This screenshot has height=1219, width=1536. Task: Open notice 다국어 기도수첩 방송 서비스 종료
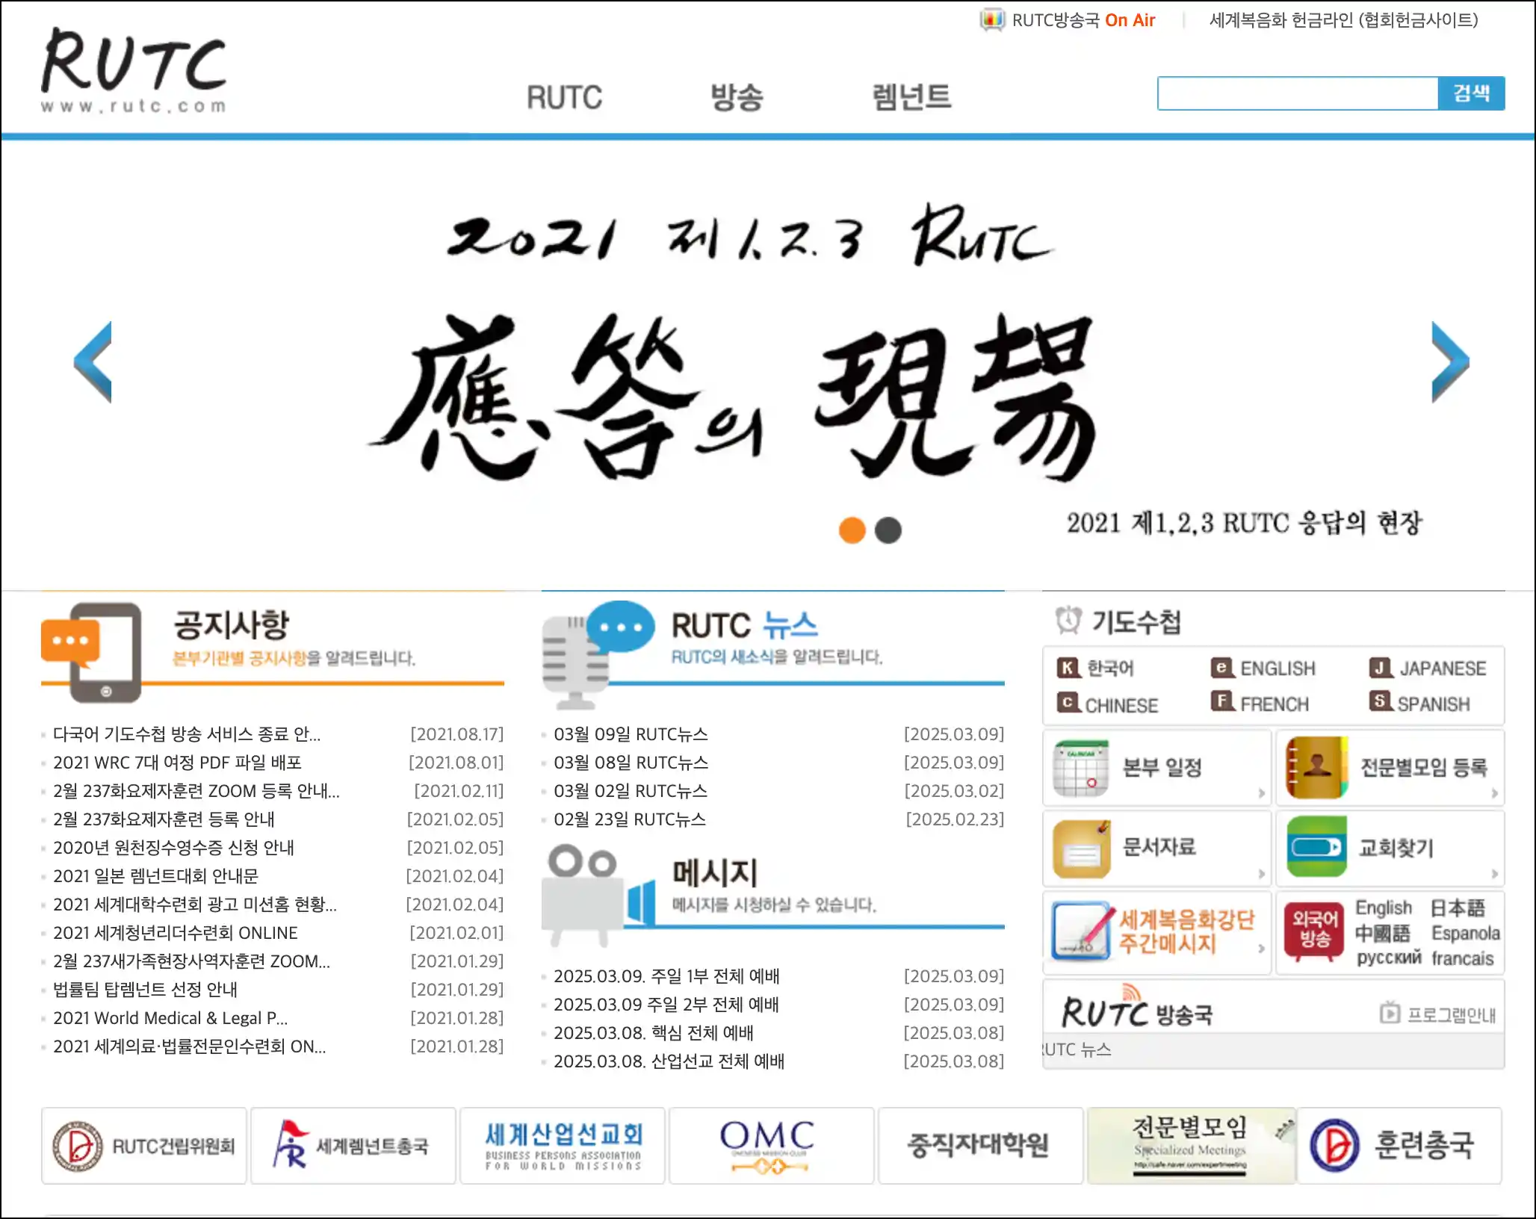click(187, 734)
